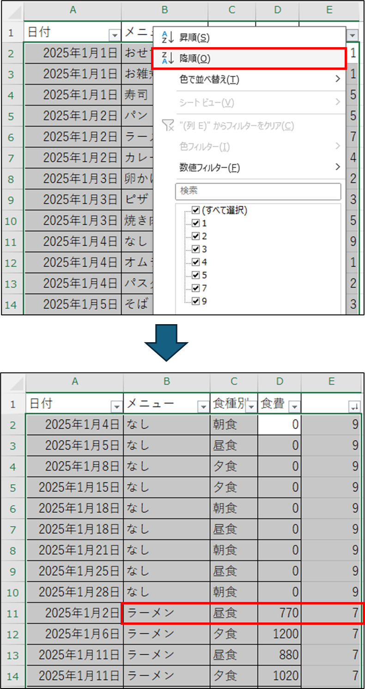
Task: Click the 寿司 cell
Action: coord(137,95)
